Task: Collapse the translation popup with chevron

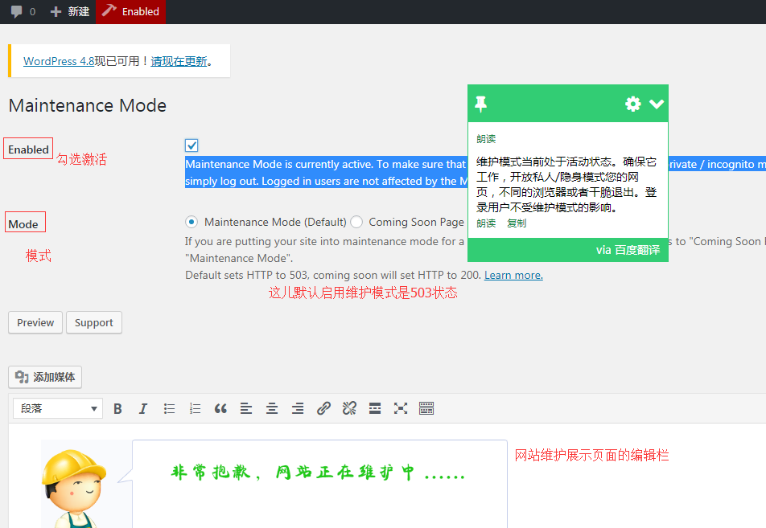Action: pos(657,104)
